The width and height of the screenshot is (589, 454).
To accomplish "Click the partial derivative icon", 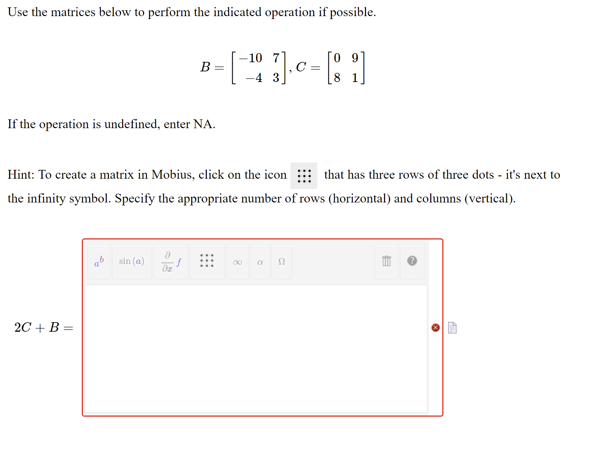I will tap(170, 261).
